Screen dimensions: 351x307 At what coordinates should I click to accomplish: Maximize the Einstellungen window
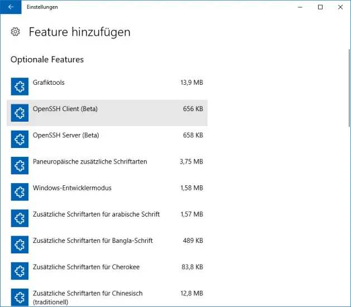pyautogui.click(x=320, y=7)
